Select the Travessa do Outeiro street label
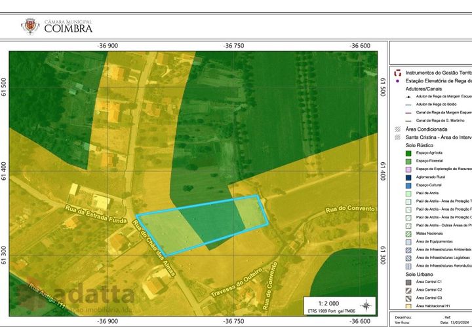The image size is (472, 327). tap(236, 283)
